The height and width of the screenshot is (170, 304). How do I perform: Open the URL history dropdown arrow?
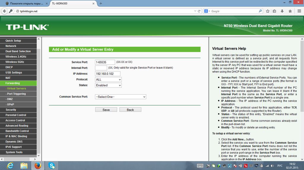pos(195,11)
